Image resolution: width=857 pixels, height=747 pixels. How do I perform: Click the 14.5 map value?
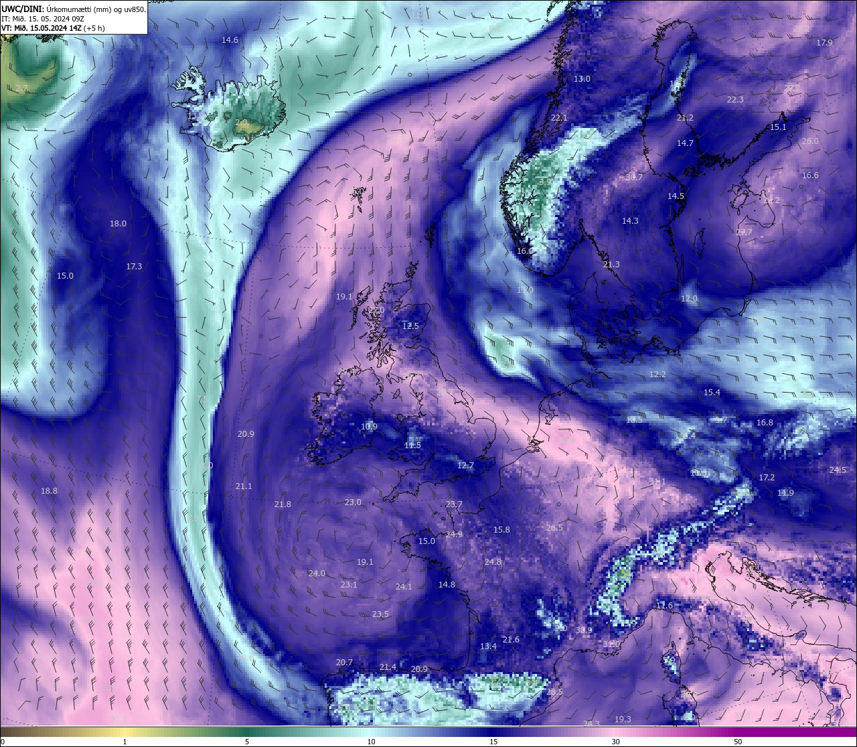(676, 196)
